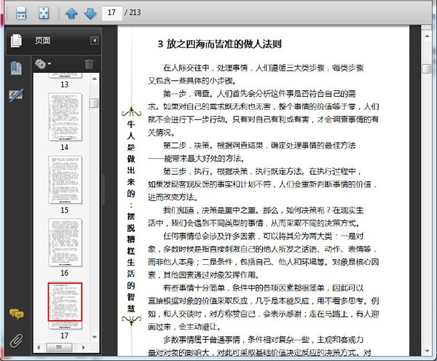
Task: Collapse the 页面 panel with arrow button
Action: coord(95,41)
